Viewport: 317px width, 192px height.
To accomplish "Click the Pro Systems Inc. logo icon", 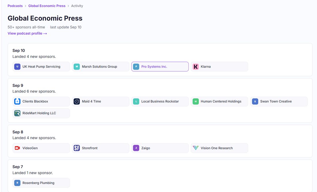I will click(x=136, y=67).
